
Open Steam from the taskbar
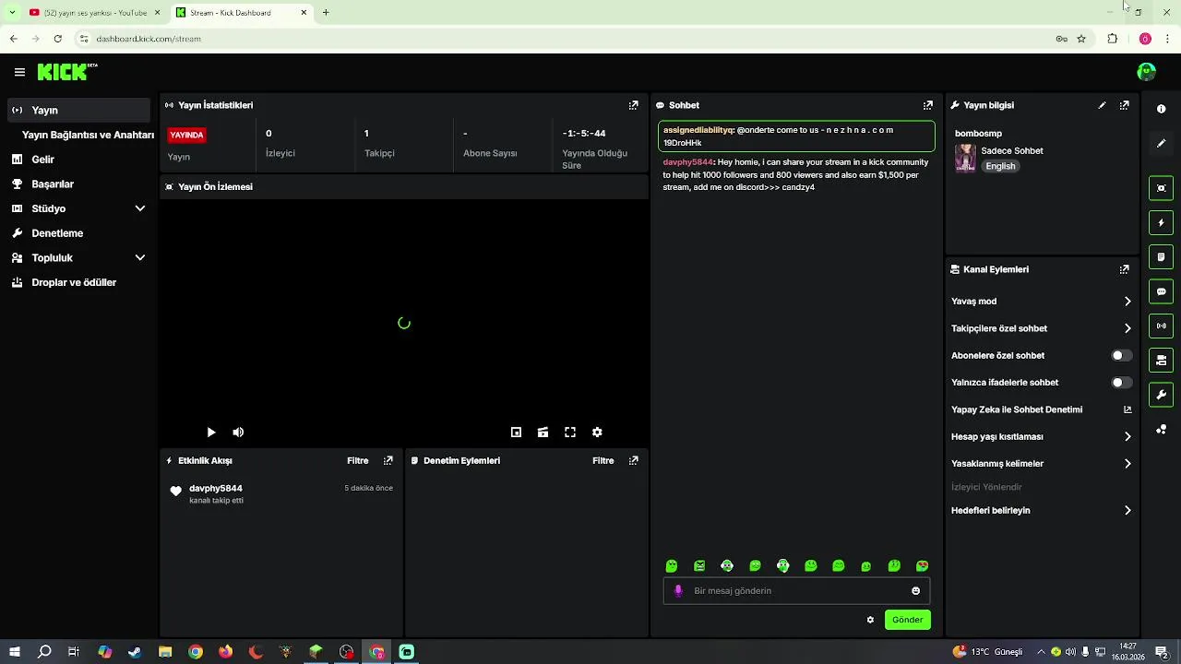[x=135, y=652]
